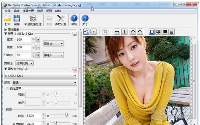
Task: Decrease 高度 with the down stepper
Action: coord(34,49)
